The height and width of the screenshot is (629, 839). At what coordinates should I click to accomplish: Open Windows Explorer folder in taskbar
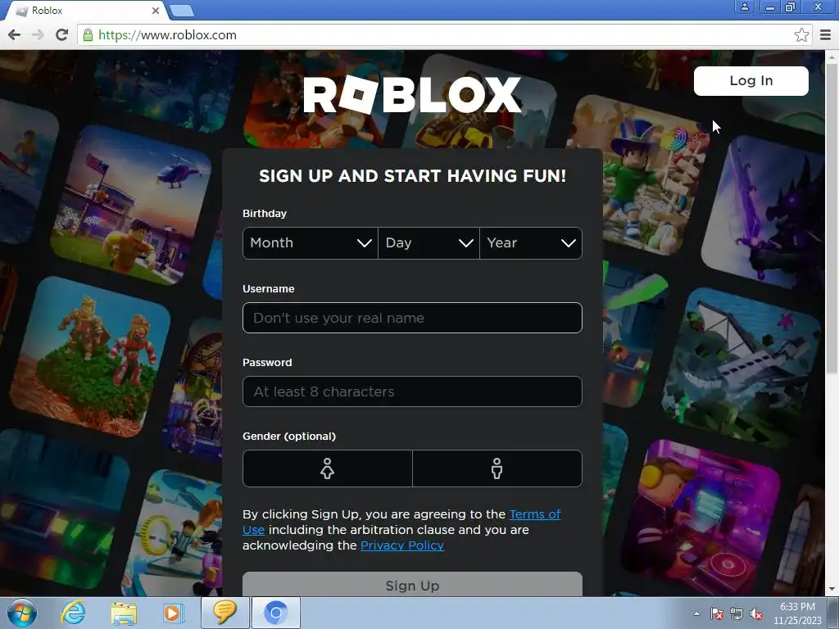point(124,613)
